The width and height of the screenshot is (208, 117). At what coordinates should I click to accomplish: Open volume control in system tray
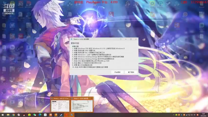coord(192,115)
